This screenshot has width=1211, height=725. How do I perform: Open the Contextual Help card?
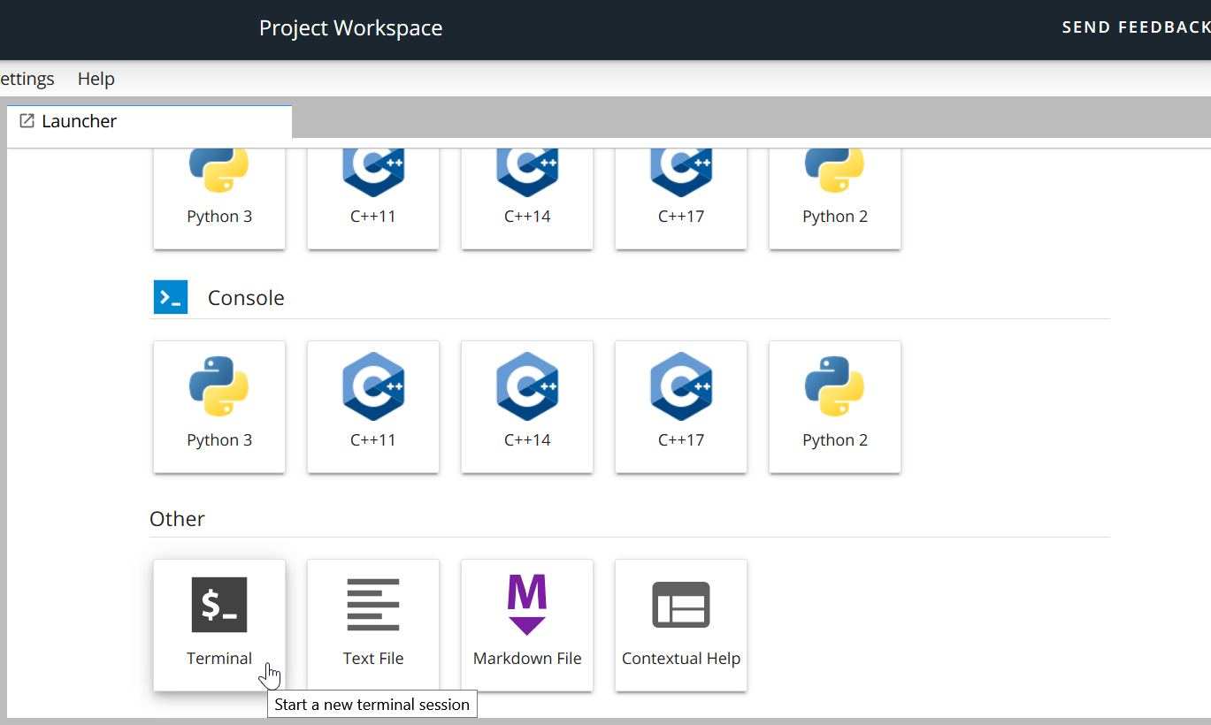click(681, 625)
